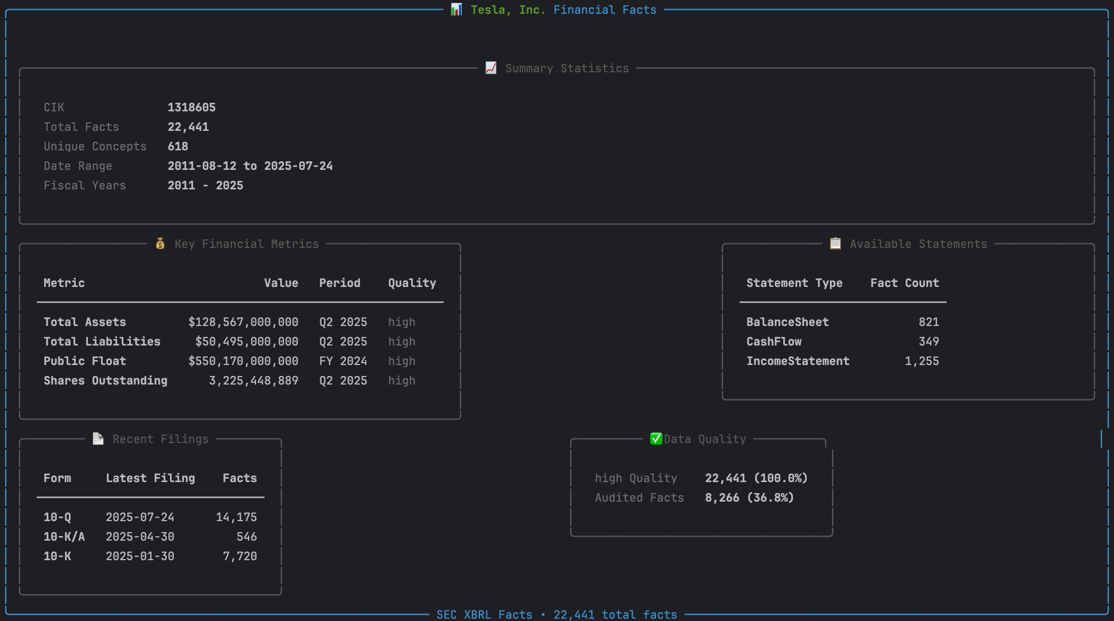This screenshot has width=1114, height=621.
Task: Click the filing date 2025-04-30
Action: [x=140, y=537]
